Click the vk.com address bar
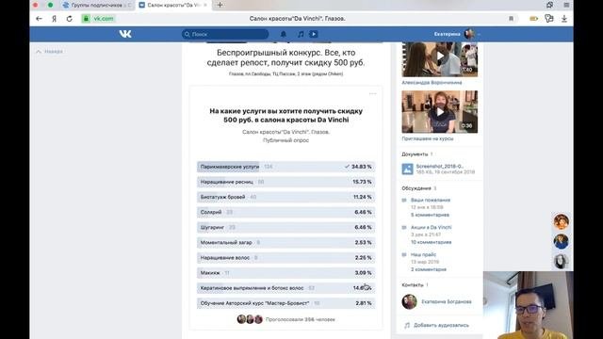This screenshot has height=339, width=603. [x=297, y=19]
